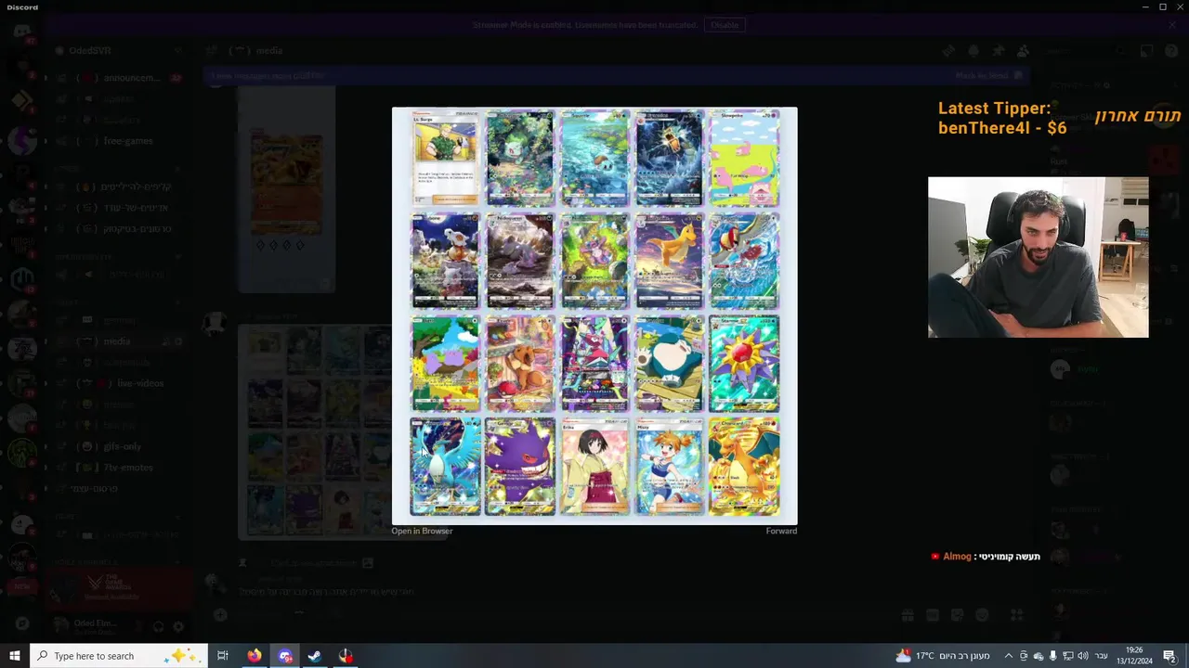The width and height of the screenshot is (1189, 668).
Task: Click the Forward link under the image
Action: (781, 531)
